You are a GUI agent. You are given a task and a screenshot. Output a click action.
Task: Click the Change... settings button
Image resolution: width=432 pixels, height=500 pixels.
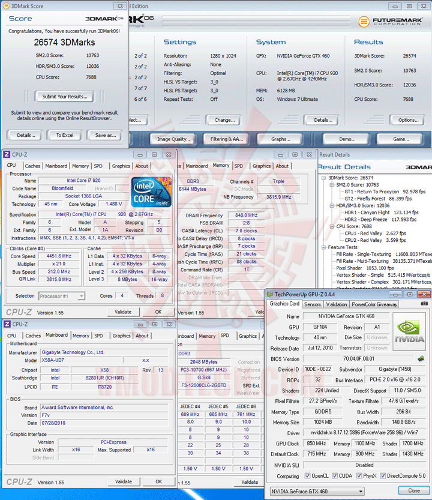[x=224, y=120]
